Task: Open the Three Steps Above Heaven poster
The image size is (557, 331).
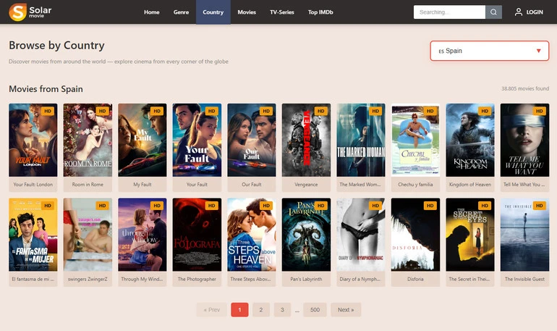Action: click(252, 235)
